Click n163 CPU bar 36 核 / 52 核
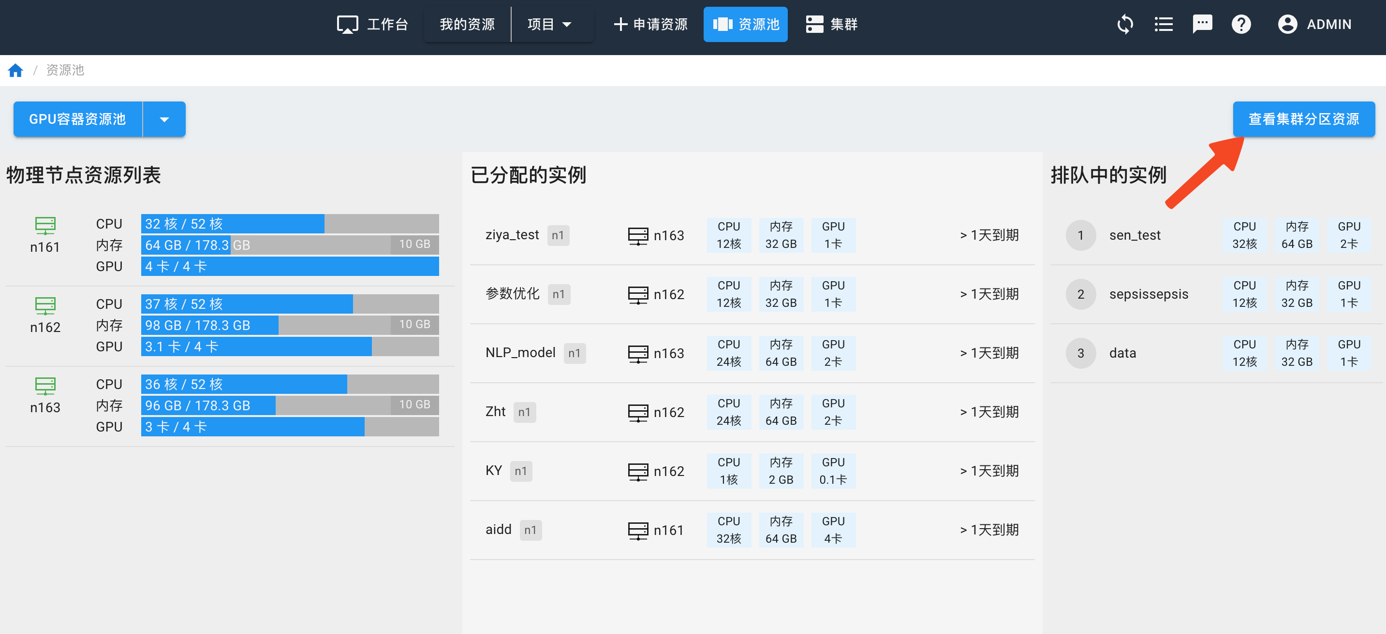Image resolution: width=1386 pixels, height=634 pixels. click(290, 385)
